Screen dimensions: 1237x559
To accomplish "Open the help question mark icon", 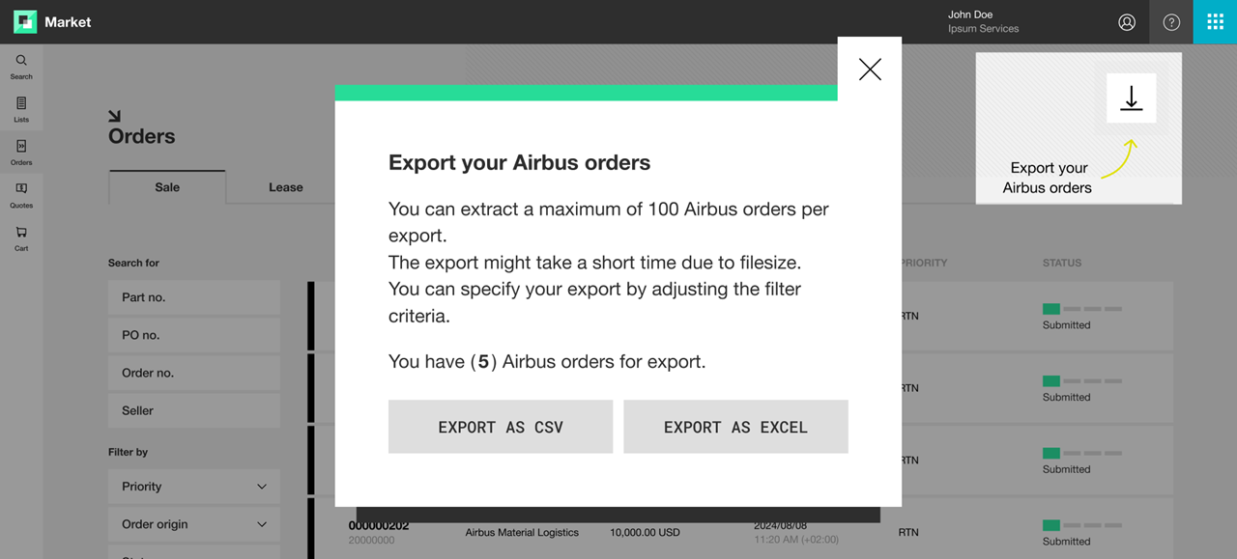I will click(x=1171, y=22).
